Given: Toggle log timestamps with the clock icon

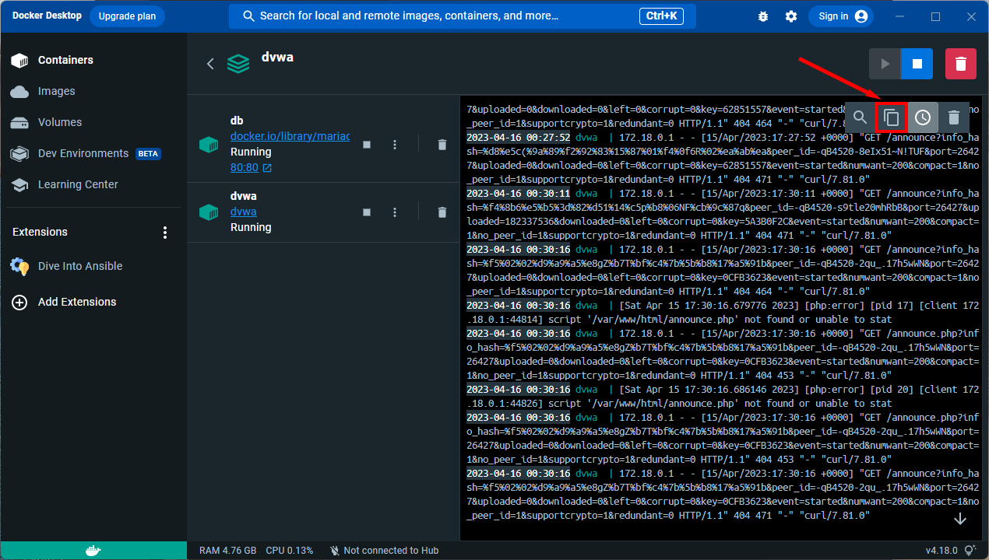Looking at the screenshot, I should click(x=922, y=117).
